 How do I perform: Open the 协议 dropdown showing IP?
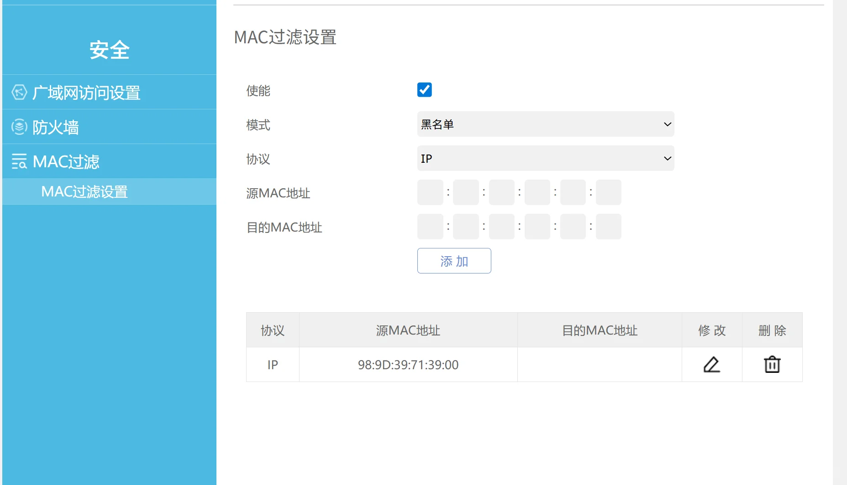546,158
